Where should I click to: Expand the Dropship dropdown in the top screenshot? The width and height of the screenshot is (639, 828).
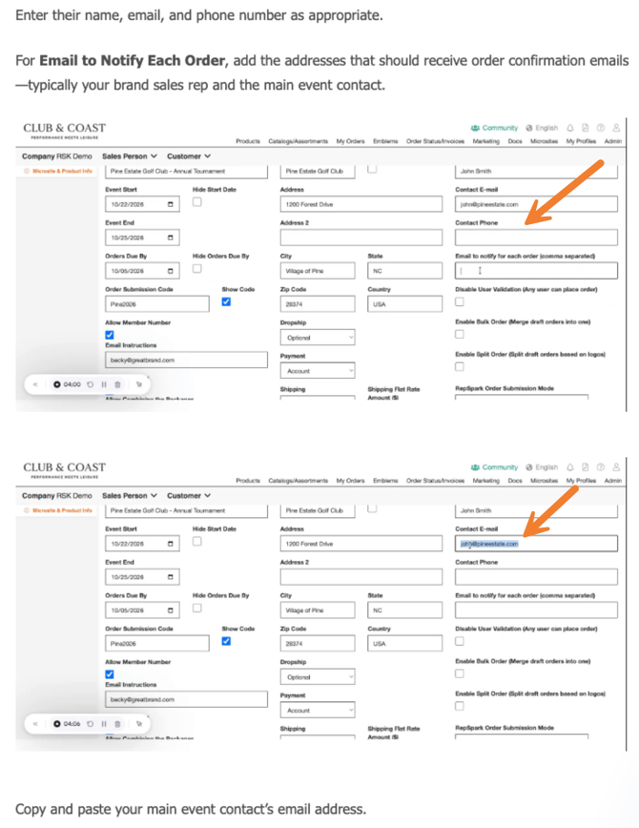(318, 338)
